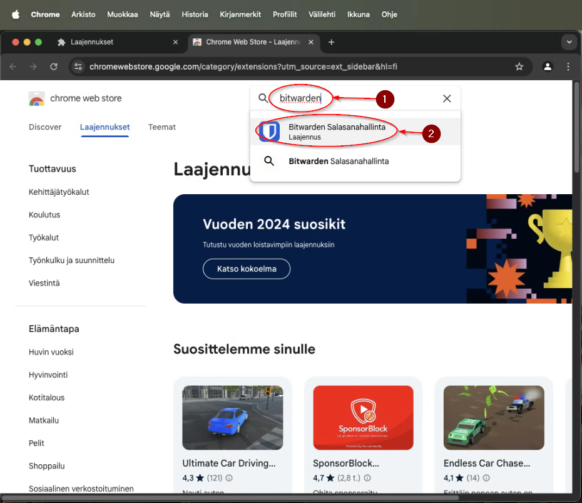
Task: Click the SponsorBlock title
Action: 346,464
